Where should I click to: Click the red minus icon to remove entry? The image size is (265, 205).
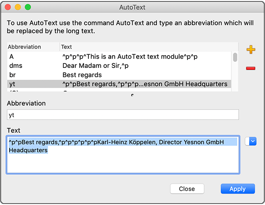pos(251,68)
